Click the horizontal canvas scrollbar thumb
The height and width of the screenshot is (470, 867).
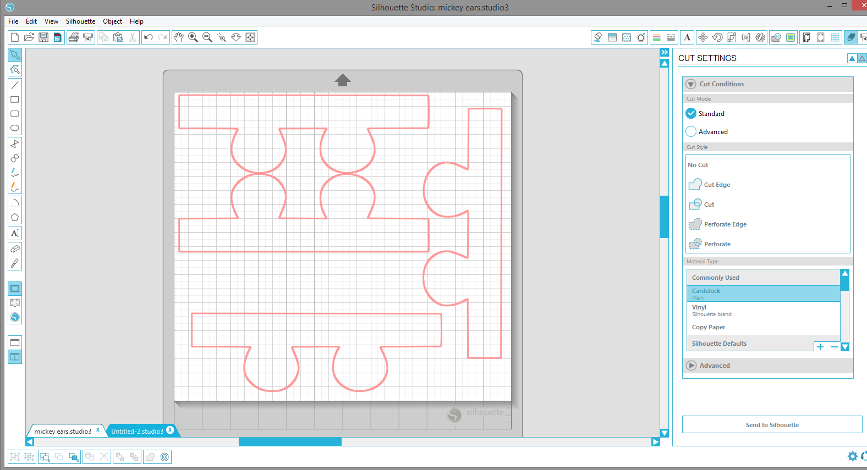pos(290,442)
